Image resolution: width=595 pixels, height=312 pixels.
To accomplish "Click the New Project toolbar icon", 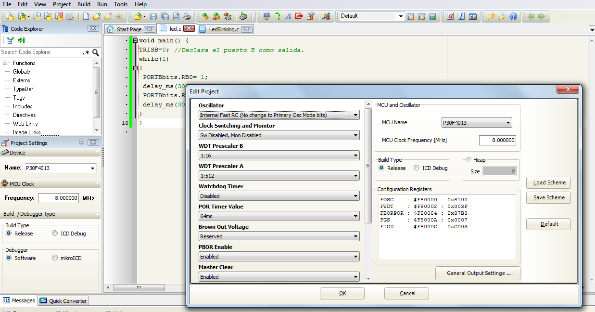I will coord(10,16).
